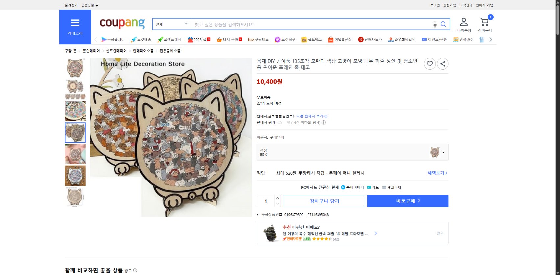Screen dimensions: 560x275
Task: Open the 카테고리 hamburger menu
Action: coord(75,23)
